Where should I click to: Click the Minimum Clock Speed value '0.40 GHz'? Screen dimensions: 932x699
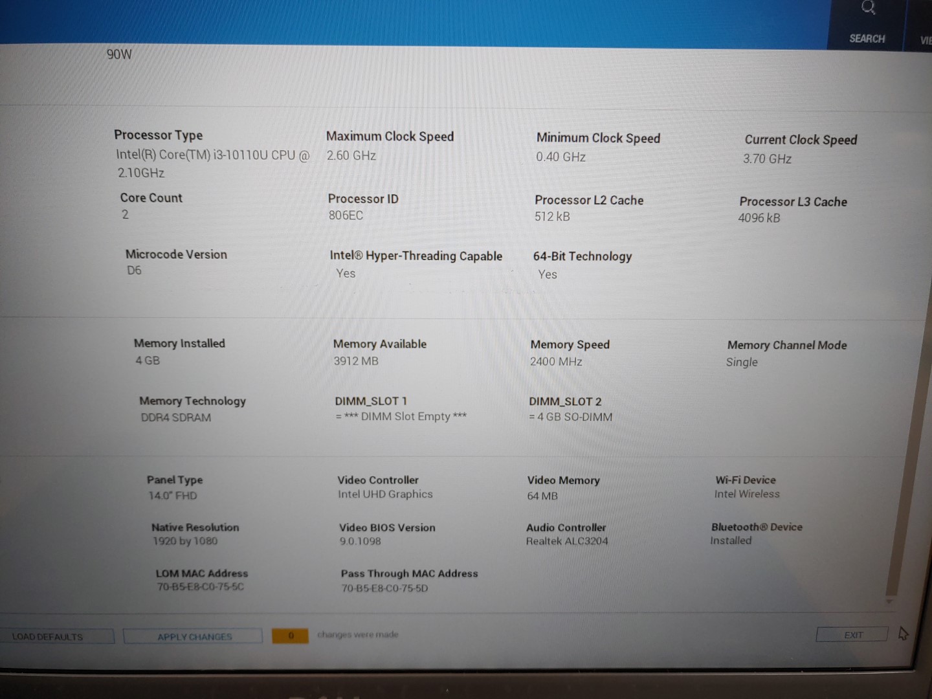[x=560, y=157]
